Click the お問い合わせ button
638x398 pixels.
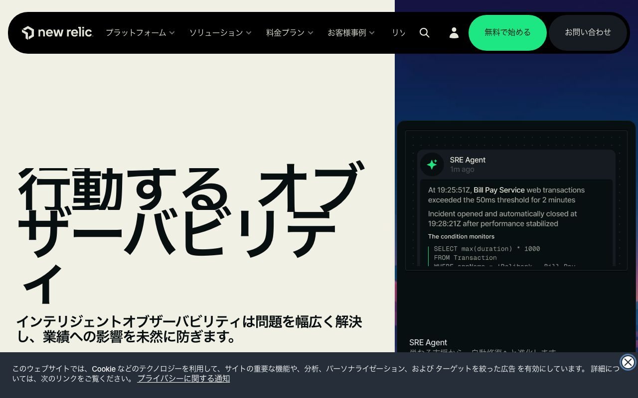coord(588,32)
